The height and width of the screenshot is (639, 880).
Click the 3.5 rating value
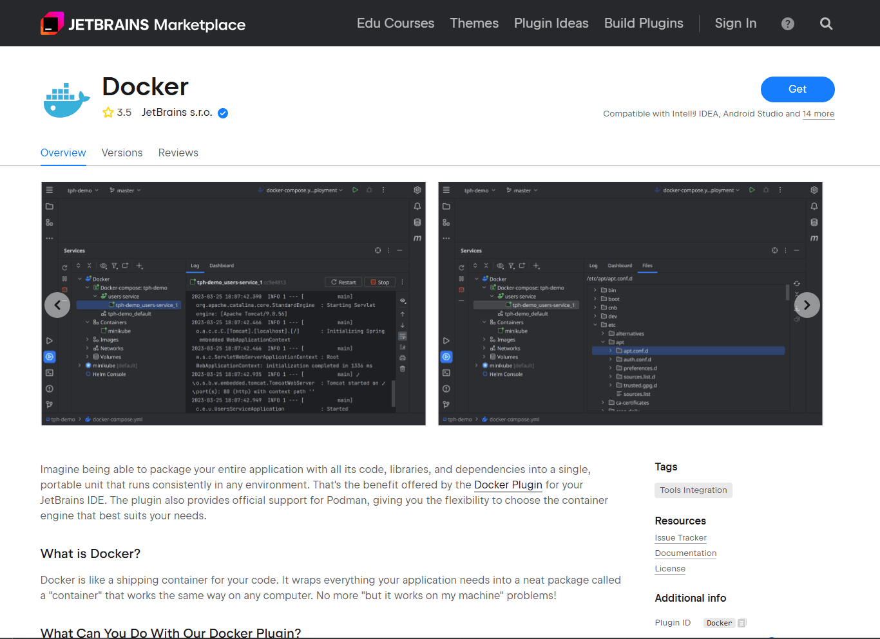point(124,113)
